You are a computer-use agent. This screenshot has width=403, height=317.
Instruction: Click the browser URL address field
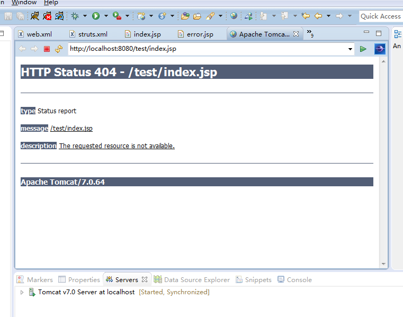[x=208, y=49]
